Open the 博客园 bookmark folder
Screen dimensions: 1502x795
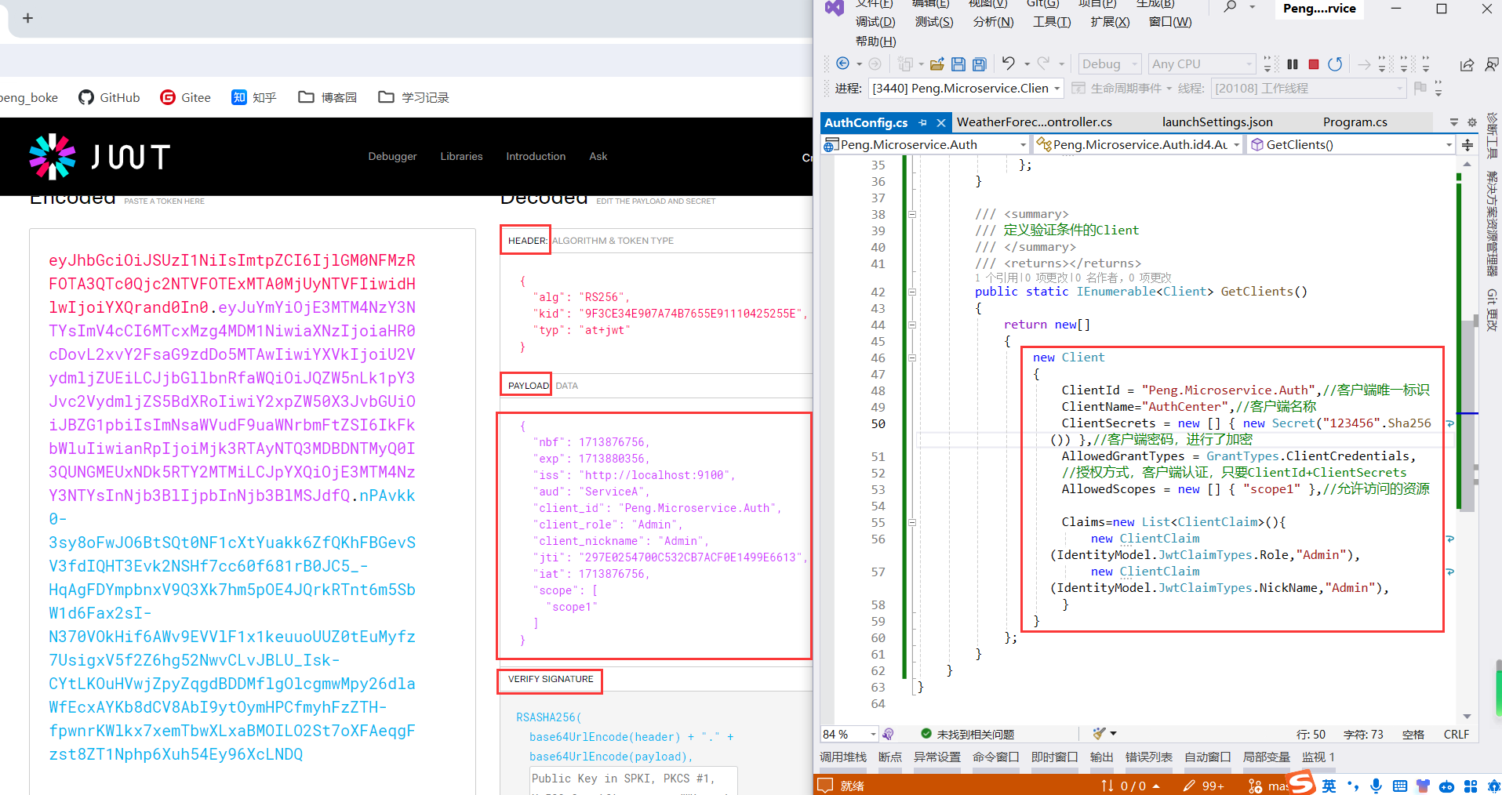(328, 97)
